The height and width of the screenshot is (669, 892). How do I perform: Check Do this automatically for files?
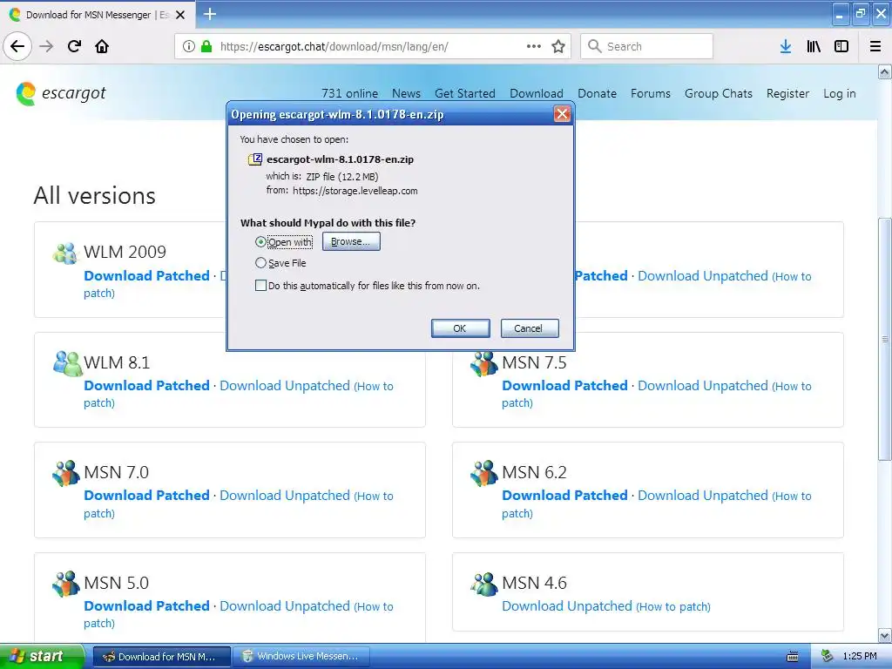[x=260, y=286]
